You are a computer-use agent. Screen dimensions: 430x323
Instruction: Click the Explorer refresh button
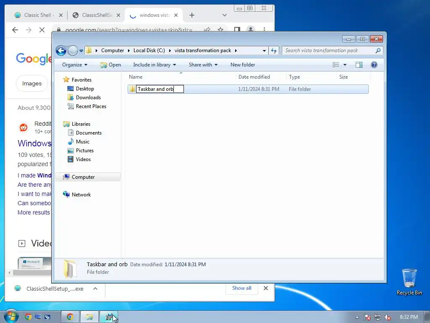tap(274, 50)
